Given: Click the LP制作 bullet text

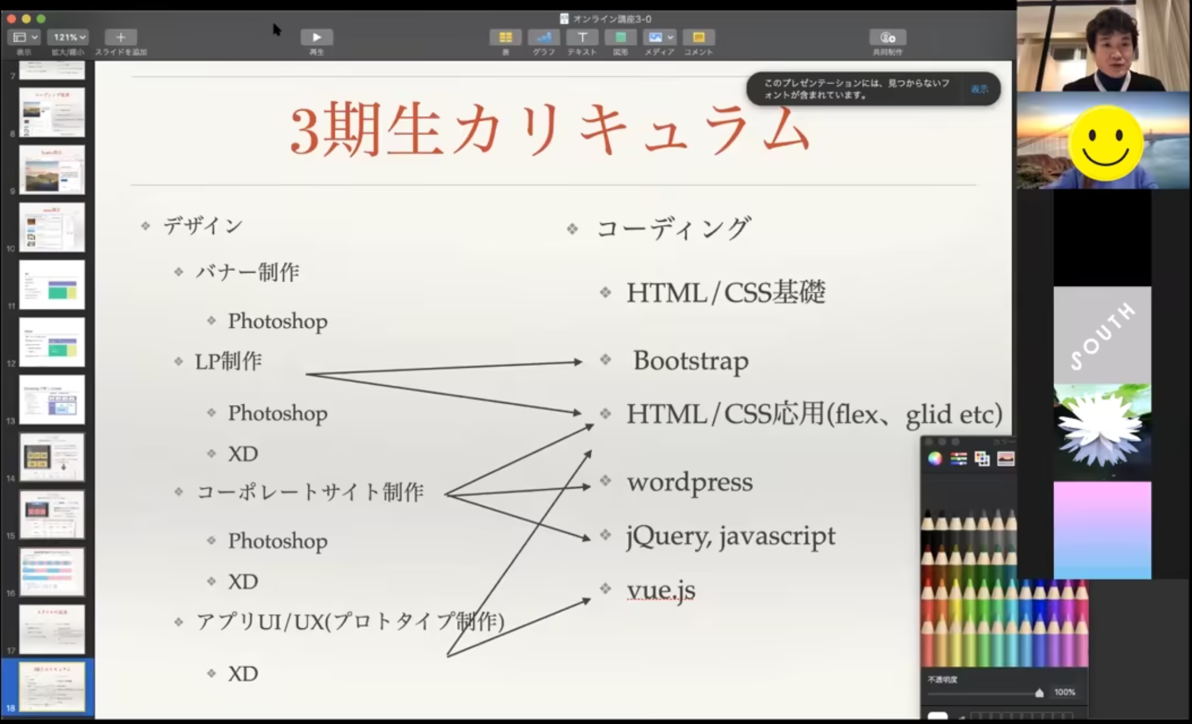Looking at the screenshot, I should [228, 362].
